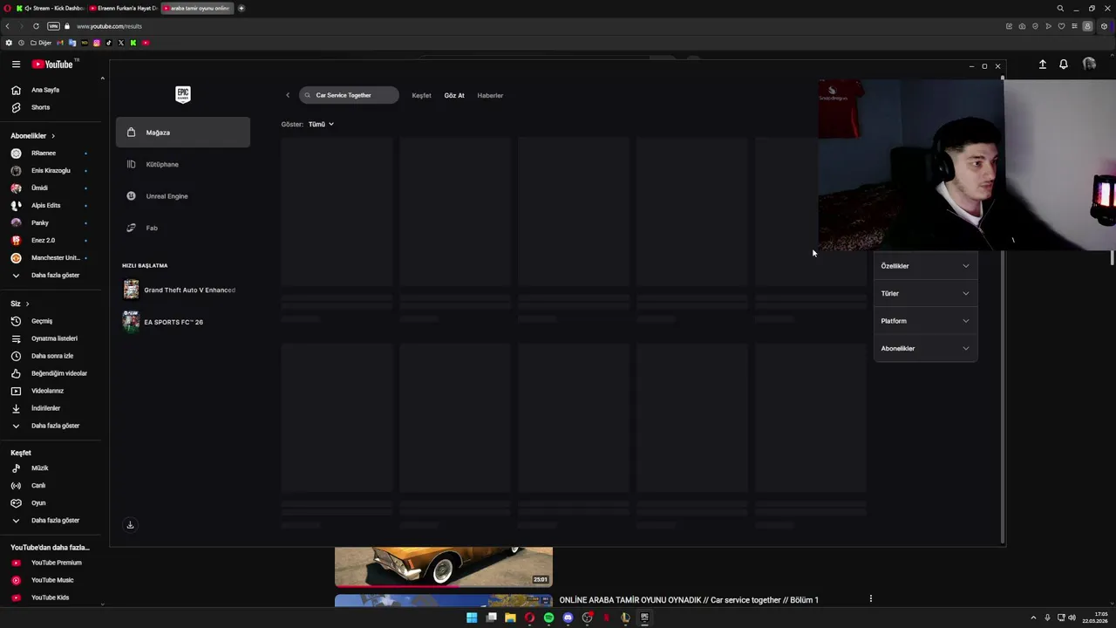Expand the Özellikler filter
Image resolution: width=1116 pixels, height=628 pixels.
[x=925, y=266]
